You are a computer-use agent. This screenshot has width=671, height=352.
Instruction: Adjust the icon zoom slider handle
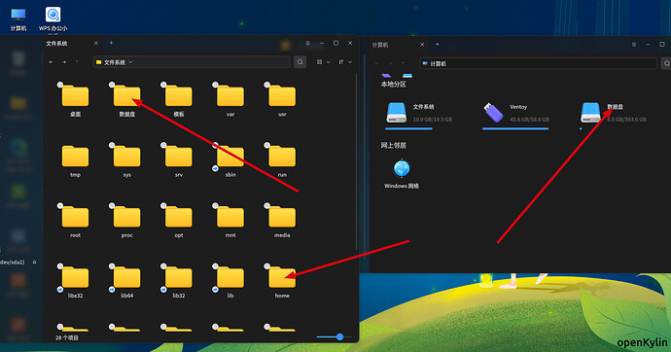(339, 337)
